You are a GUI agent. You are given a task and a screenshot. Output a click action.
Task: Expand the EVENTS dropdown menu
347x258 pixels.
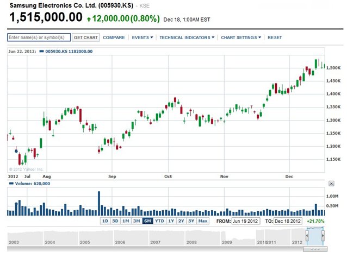click(x=142, y=37)
